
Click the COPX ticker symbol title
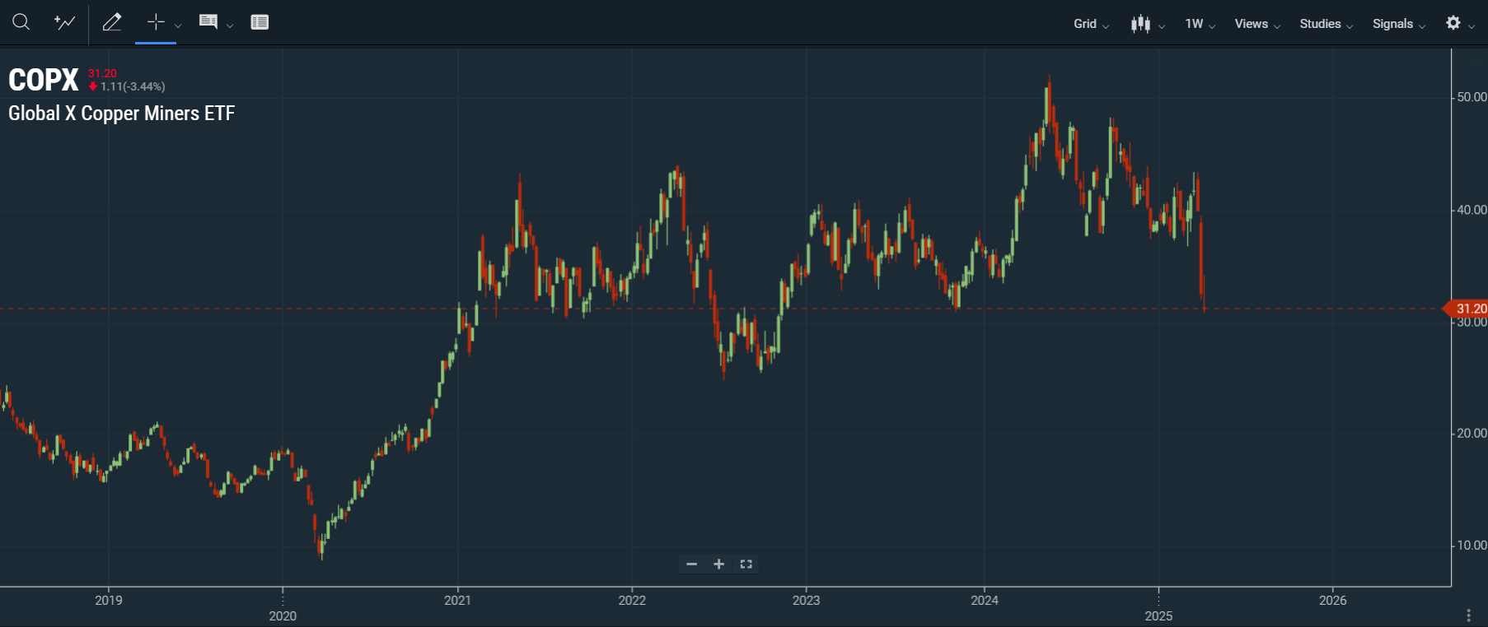(x=44, y=80)
